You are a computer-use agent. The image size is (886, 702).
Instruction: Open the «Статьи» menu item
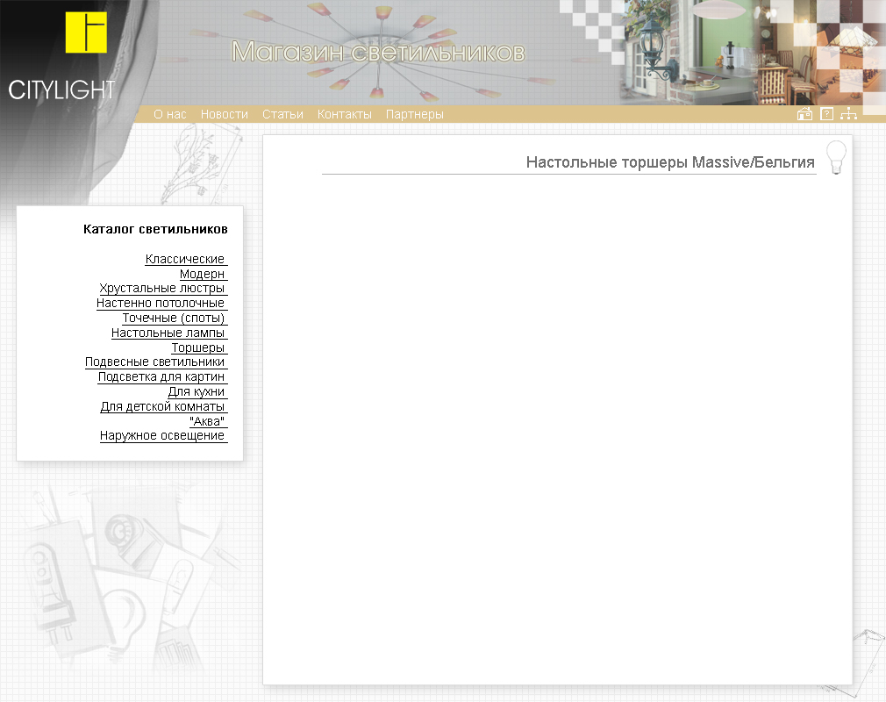click(x=282, y=114)
